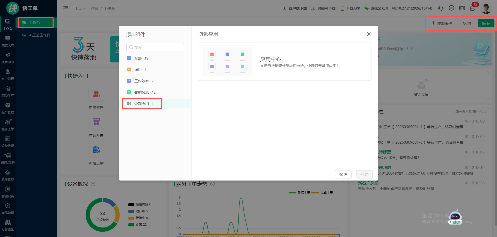Toggle 完成工单 legend in chart
The height and width of the screenshot is (237, 497).
tap(322, 193)
